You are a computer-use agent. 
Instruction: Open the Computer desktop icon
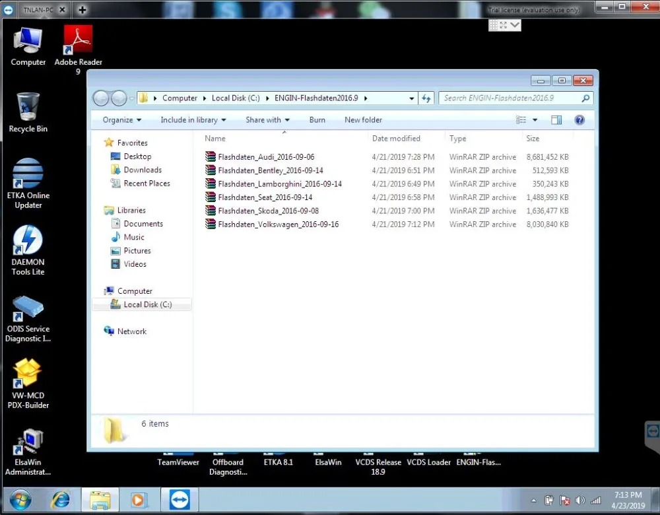click(x=28, y=46)
